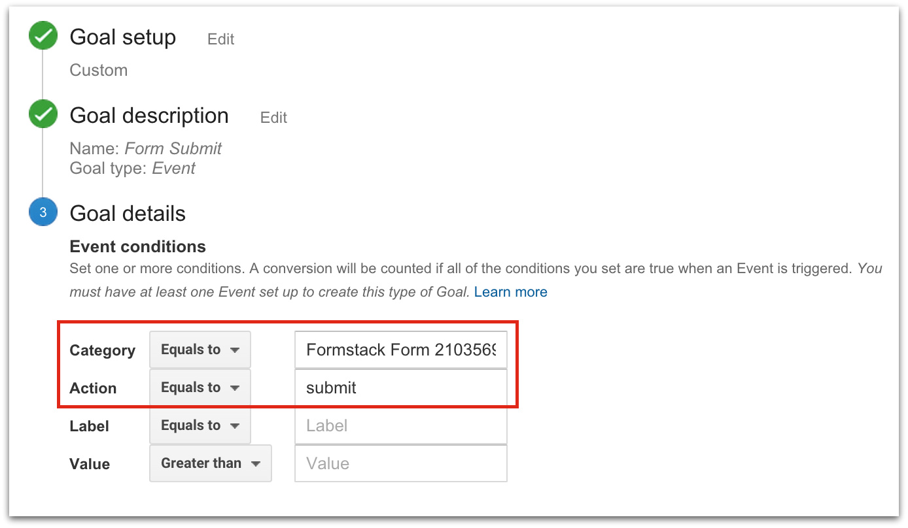
Task: Open the Category 'Equals to' dropdown
Action: (200, 350)
